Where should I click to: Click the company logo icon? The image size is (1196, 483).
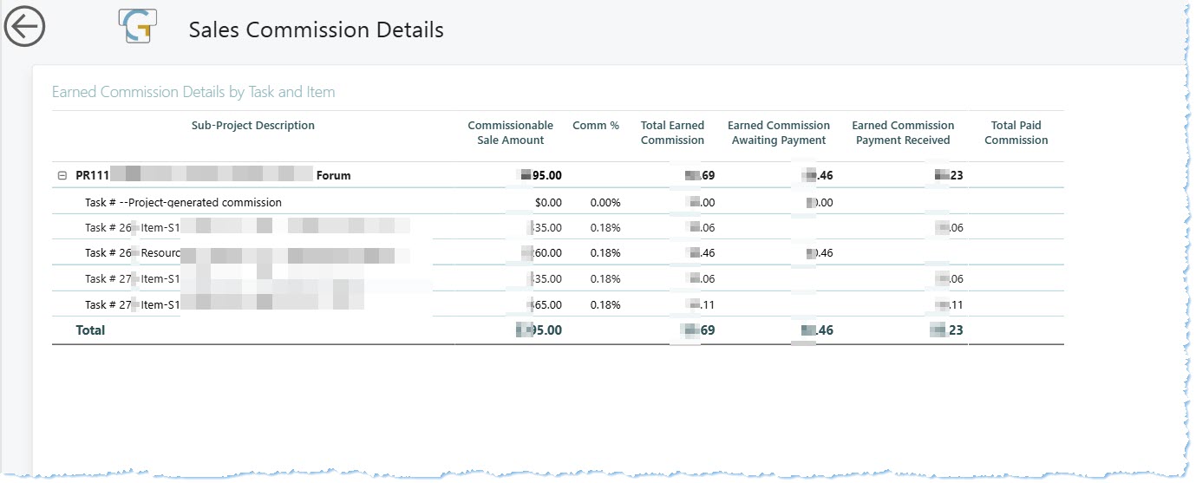137,26
